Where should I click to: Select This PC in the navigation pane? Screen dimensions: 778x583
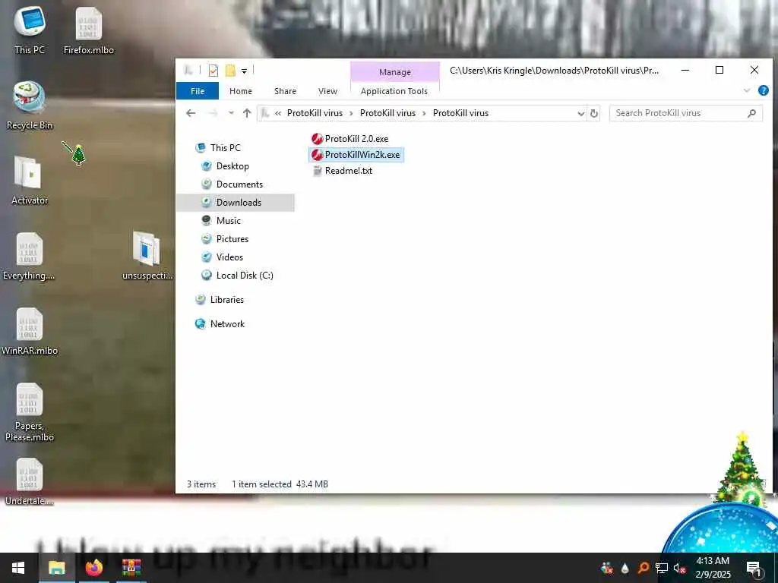218,148
